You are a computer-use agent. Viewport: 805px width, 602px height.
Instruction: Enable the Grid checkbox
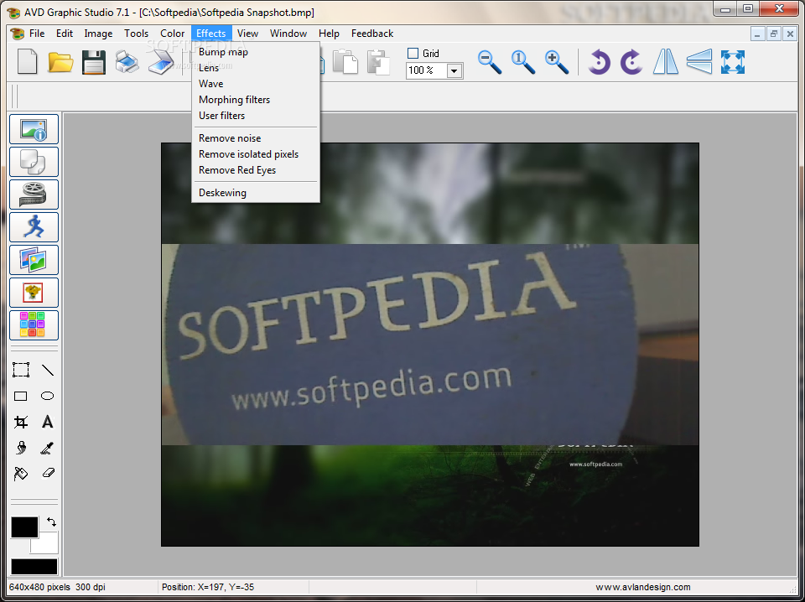point(413,54)
